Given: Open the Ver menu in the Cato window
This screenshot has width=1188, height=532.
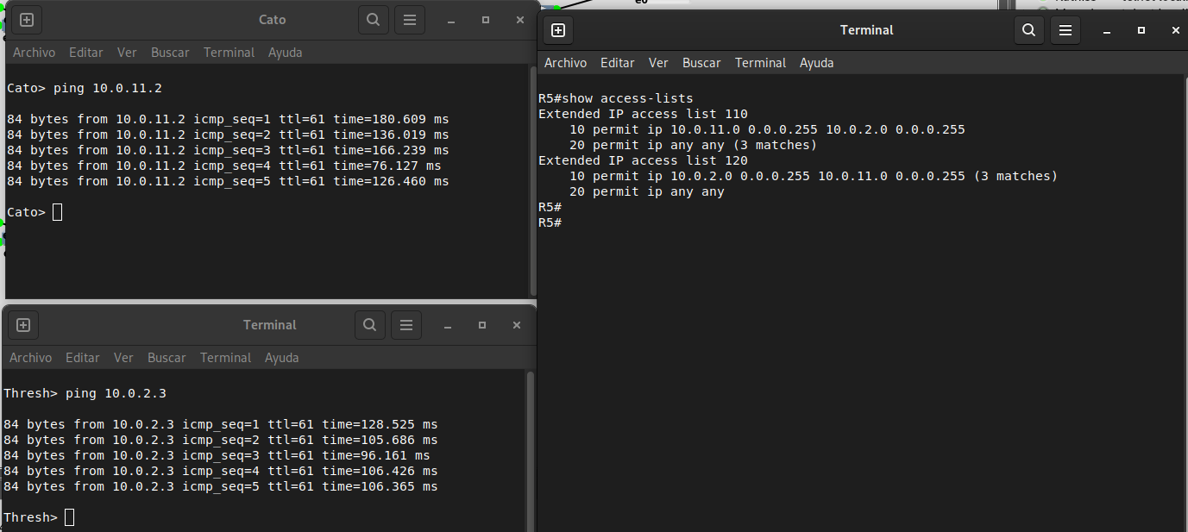Looking at the screenshot, I should [x=127, y=53].
